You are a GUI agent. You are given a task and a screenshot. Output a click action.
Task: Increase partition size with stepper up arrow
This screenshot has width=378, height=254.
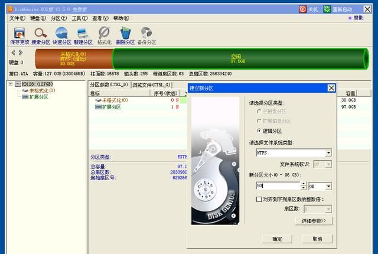click(303, 184)
